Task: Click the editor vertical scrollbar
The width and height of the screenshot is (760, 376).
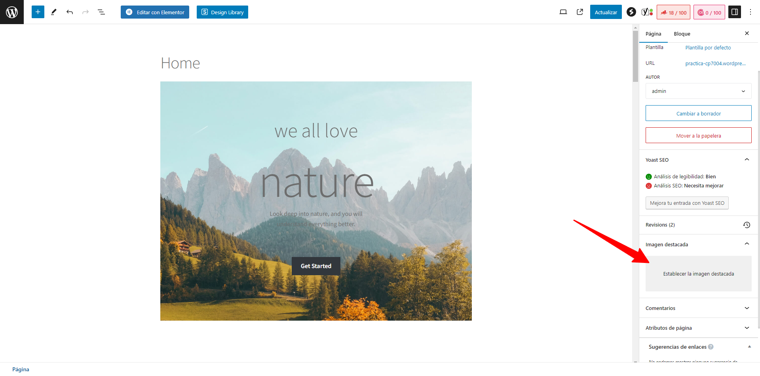Action: [x=635, y=56]
